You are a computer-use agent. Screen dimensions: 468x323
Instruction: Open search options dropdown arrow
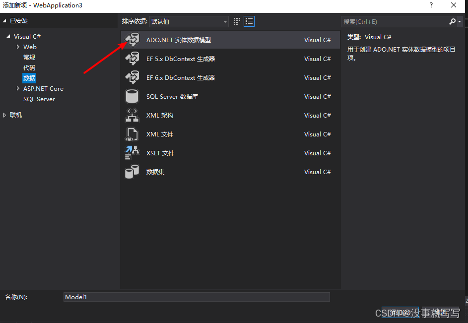click(x=460, y=21)
